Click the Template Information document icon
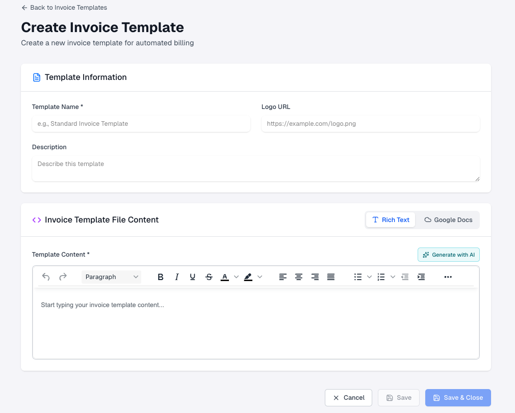This screenshot has height=413, width=515. 36,77
